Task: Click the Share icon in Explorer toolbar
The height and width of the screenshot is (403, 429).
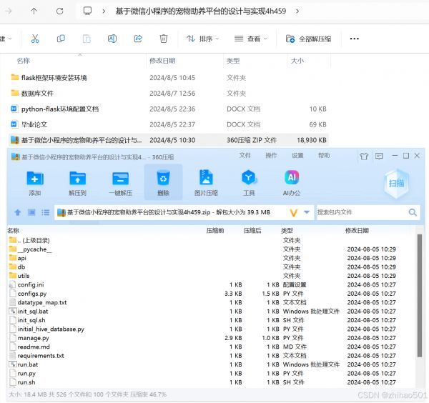Action: (x=138, y=39)
